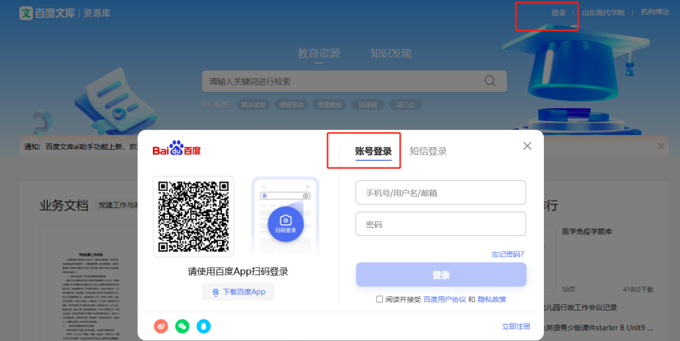The width and height of the screenshot is (680, 341).
Task: Switch to 账号登录 tab
Action: point(374,151)
